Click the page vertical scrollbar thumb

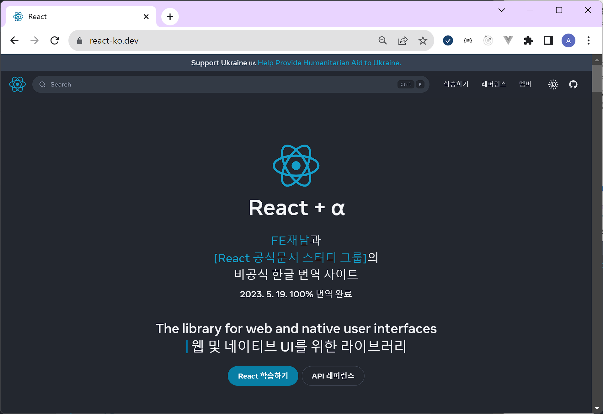pyautogui.click(x=597, y=78)
